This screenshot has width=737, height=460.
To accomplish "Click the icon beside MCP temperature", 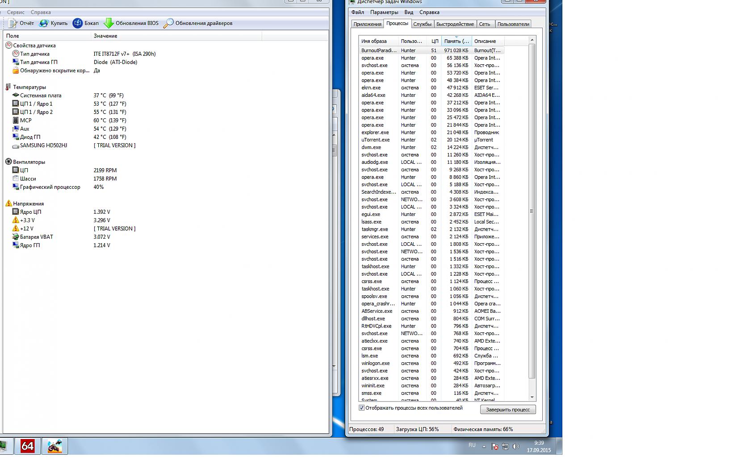I will [x=16, y=120].
